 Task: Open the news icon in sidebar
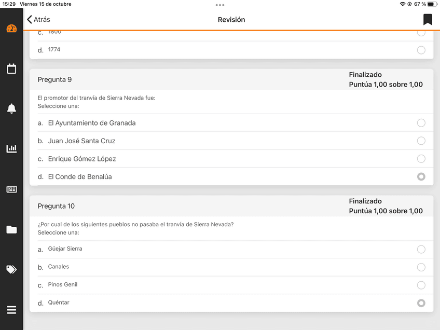point(11,189)
